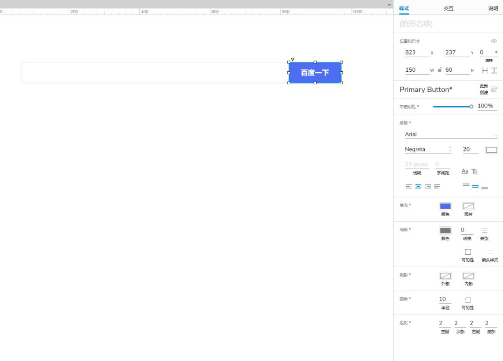
Task: Switch to the 说明 tab
Action: pyautogui.click(x=493, y=8)
